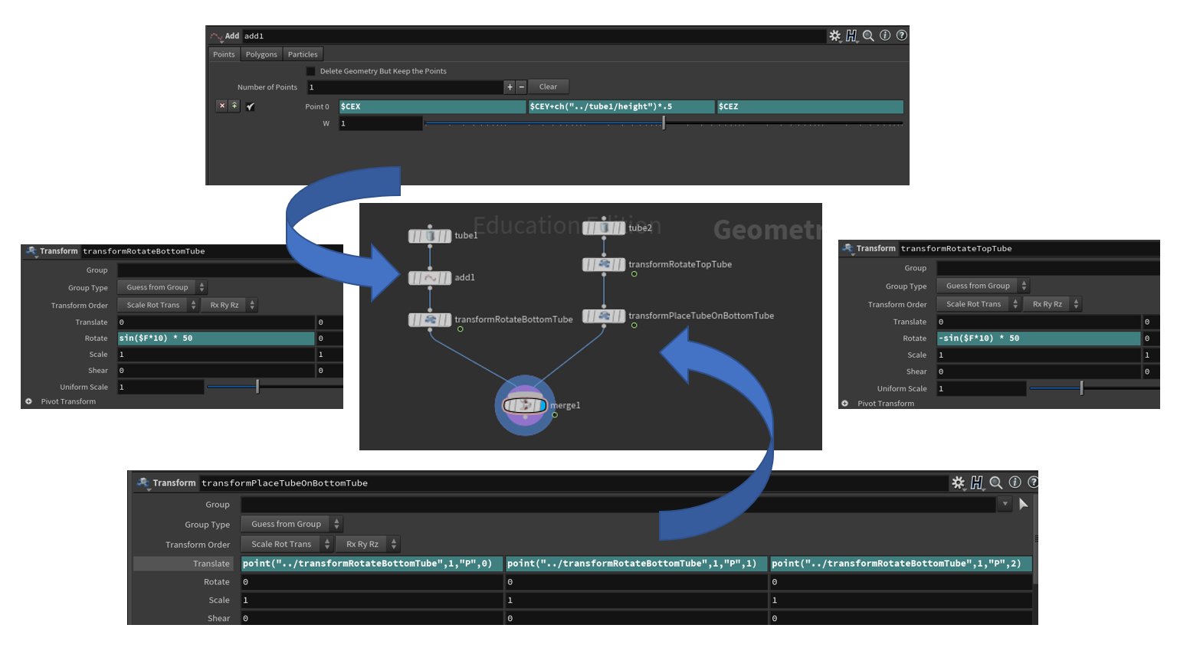Click the help icon in add1 panel
The width and height of the screenshot is (1177, 651).
click(x=902, y=35)
